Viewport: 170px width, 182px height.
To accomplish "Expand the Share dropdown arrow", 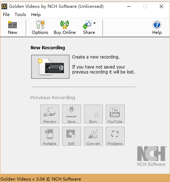I will pos(94,23).
